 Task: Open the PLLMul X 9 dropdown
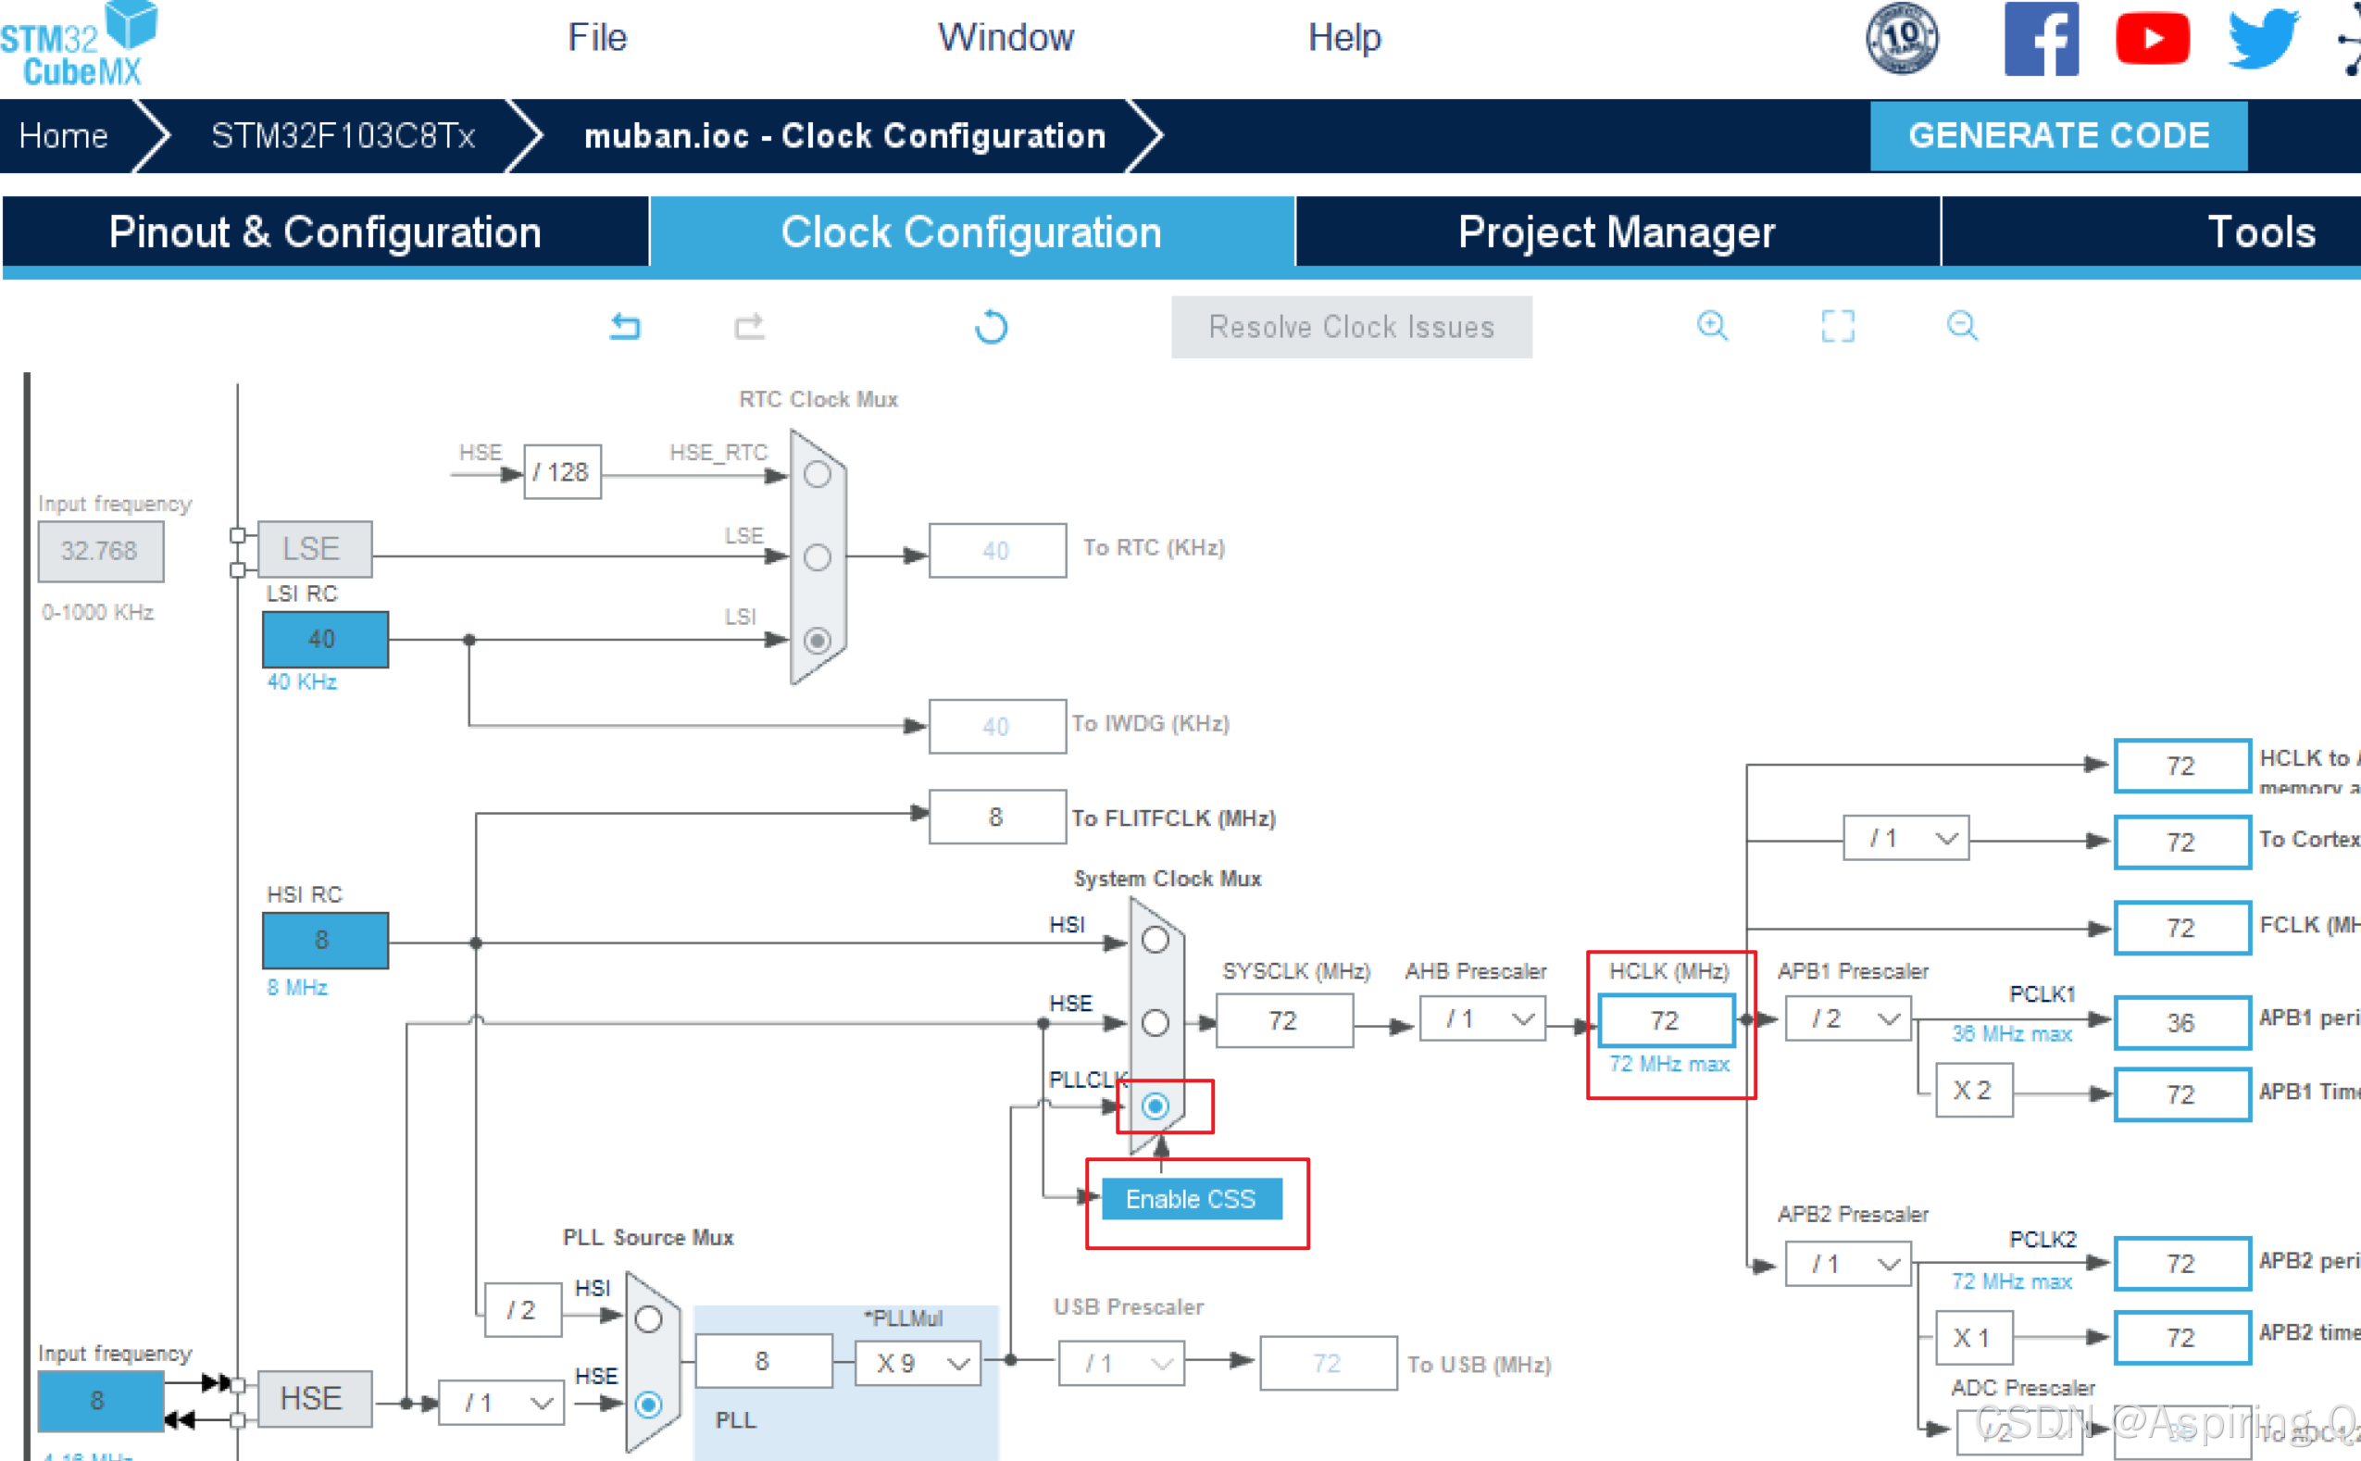click(x=918, y=1364)
